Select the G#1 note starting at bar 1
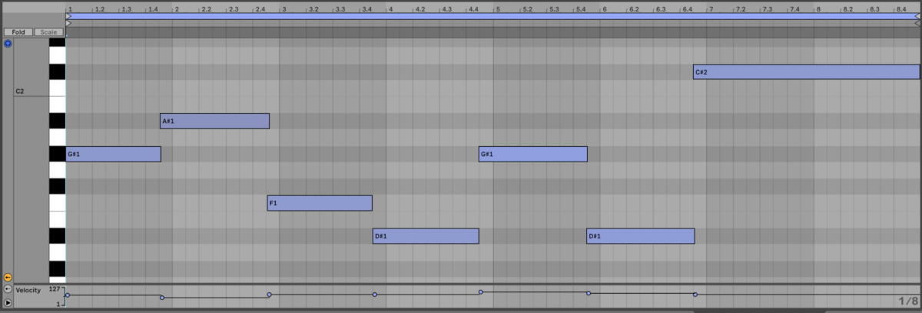 pos(113,154)
